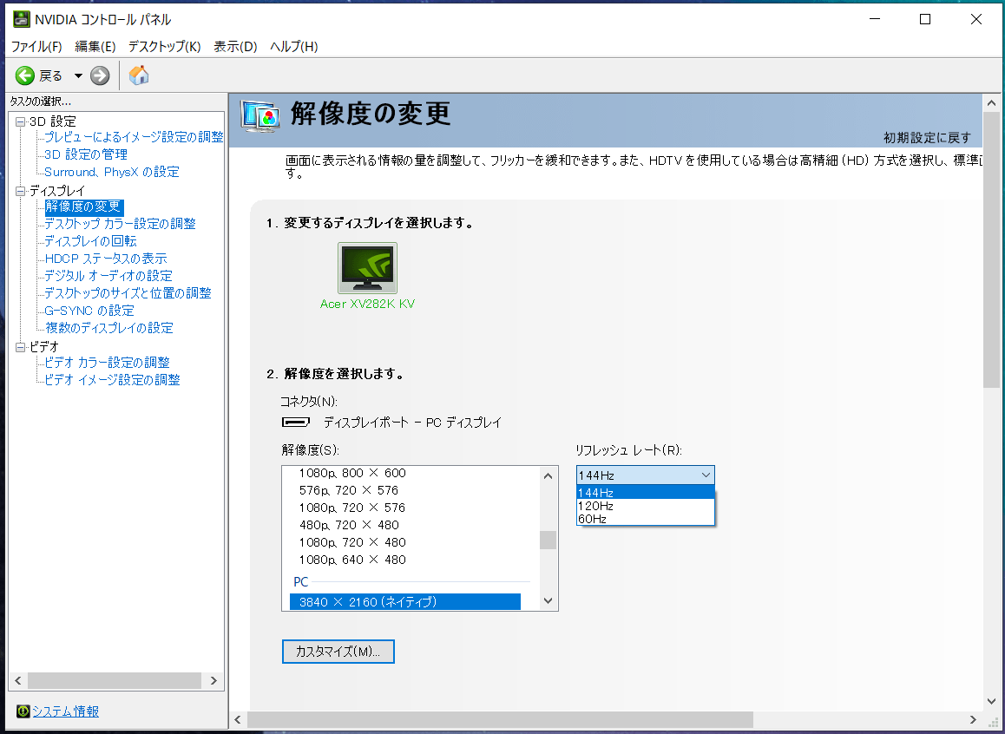Click the main panel horizontal scroll-left arrow
The width and height of the screenshot is (1005, 734).
pos(238,719)
